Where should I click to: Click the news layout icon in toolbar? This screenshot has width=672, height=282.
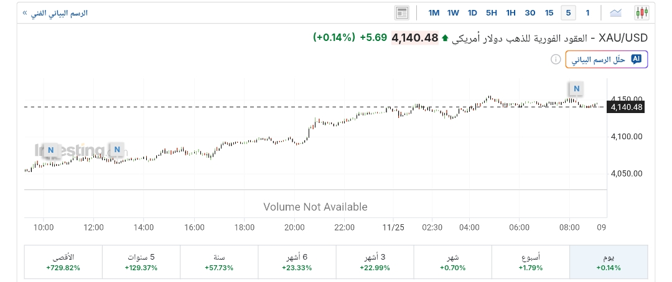(401, 12)
